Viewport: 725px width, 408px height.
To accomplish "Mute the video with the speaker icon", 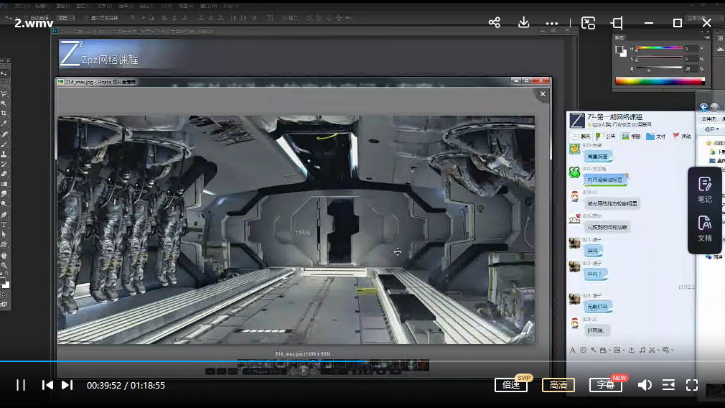I will (x=645, y=385).
